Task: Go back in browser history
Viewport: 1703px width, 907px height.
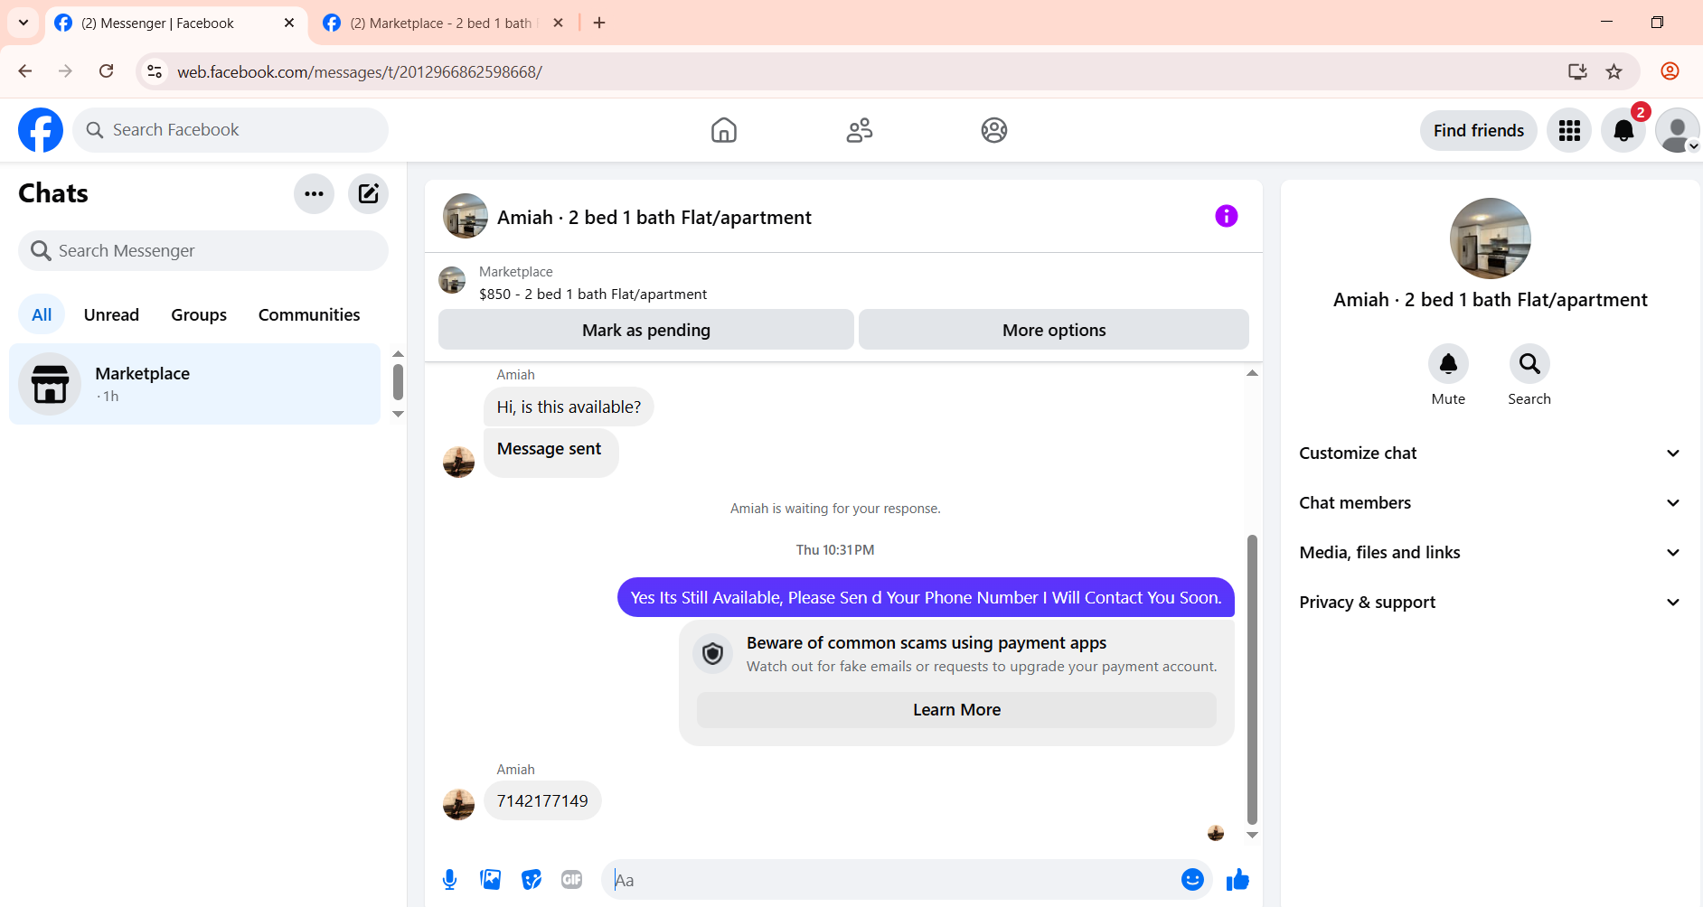Action: click(25, 71)
